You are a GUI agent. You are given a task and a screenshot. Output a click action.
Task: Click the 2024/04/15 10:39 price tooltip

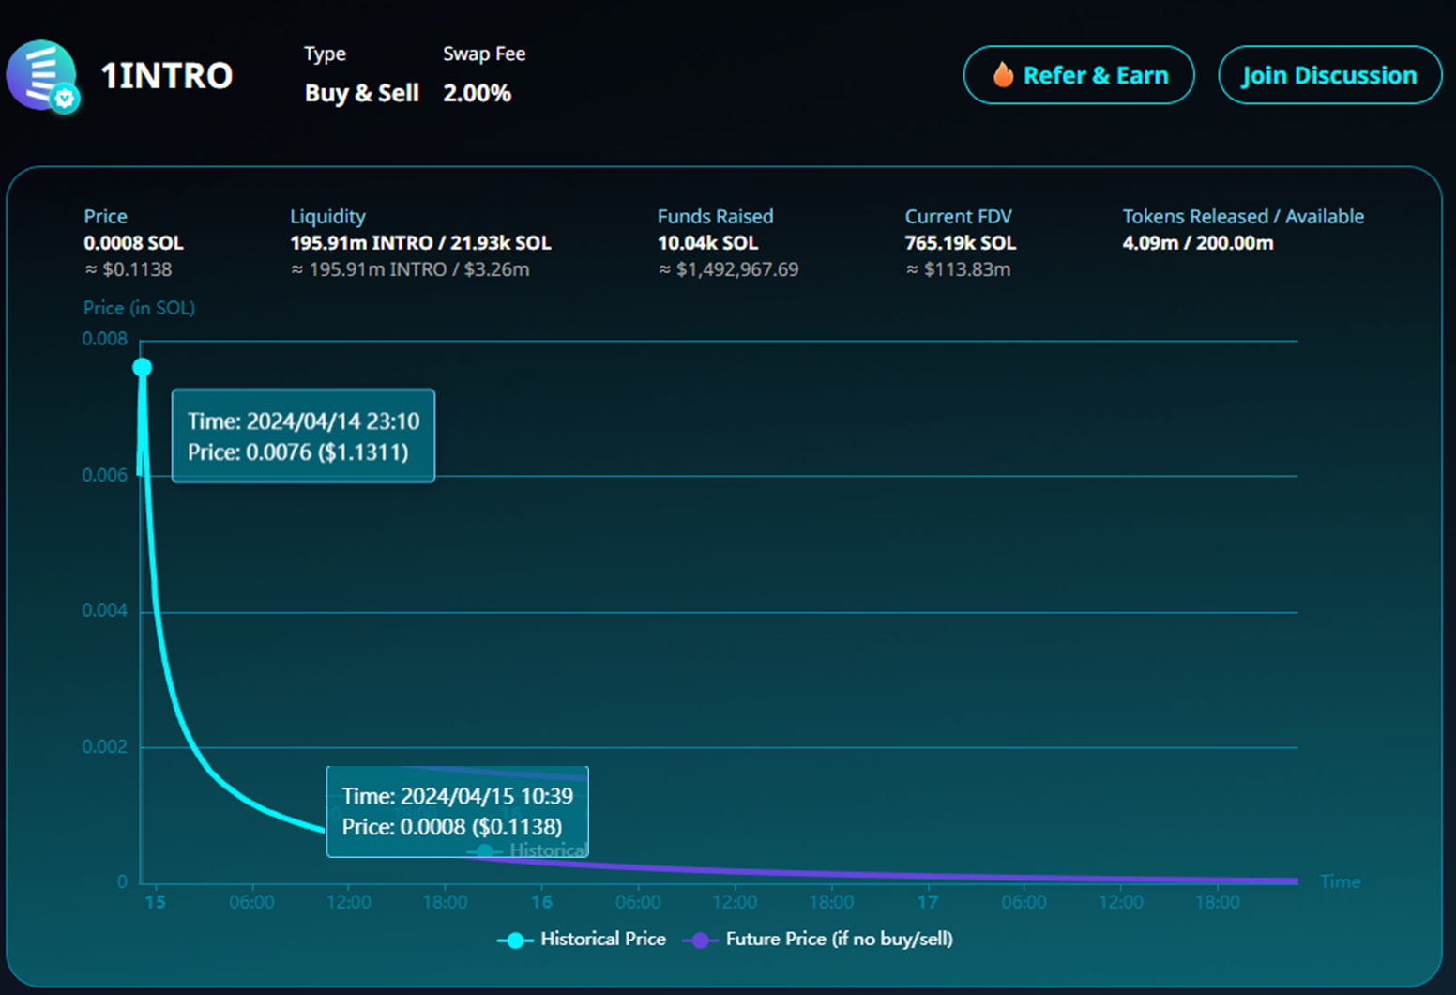tap(457, 812)
